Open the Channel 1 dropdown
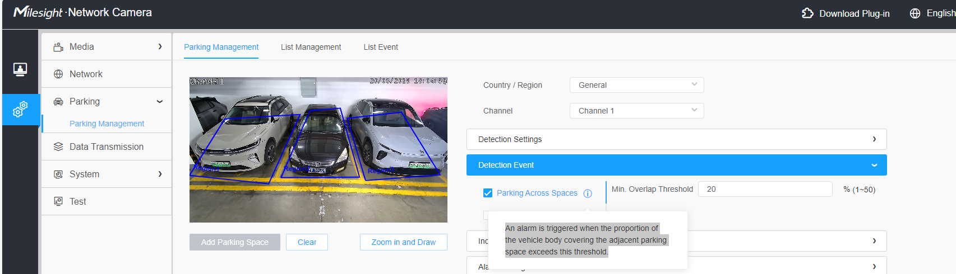The height and width of the screenshot is (274, 956). click(636, 111)
